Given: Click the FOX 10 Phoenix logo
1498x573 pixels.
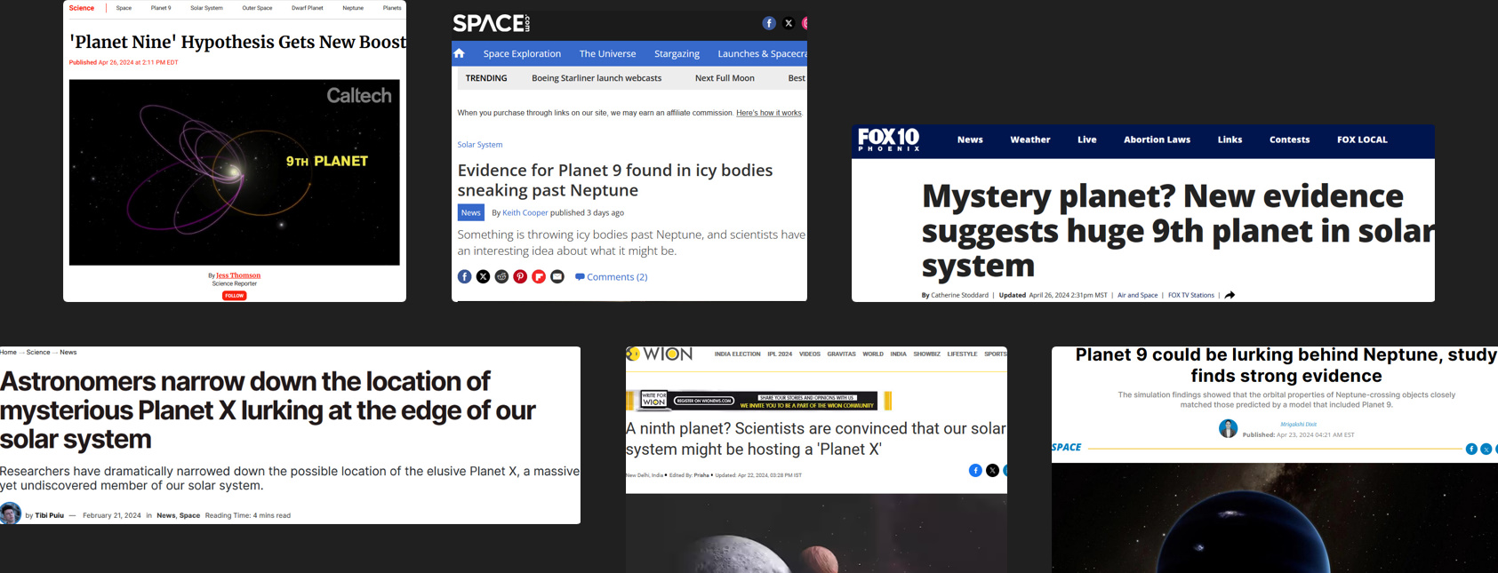Looking at the screenshot, I should tap(888, 139).
